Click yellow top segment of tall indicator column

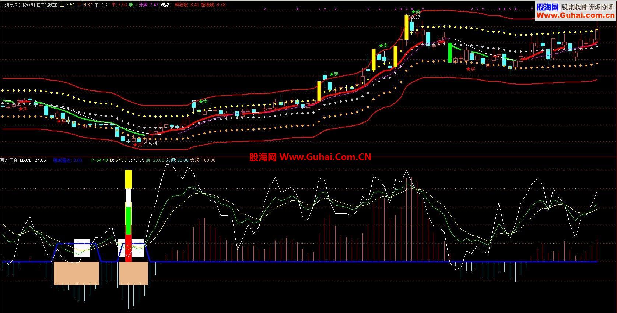click(x=128, y=179)
